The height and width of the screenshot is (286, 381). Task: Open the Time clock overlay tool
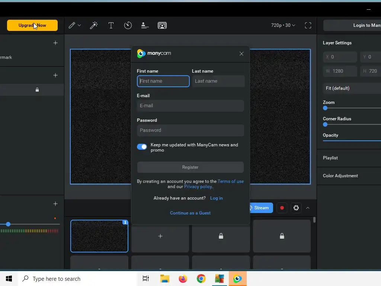(x=128, y=25)
